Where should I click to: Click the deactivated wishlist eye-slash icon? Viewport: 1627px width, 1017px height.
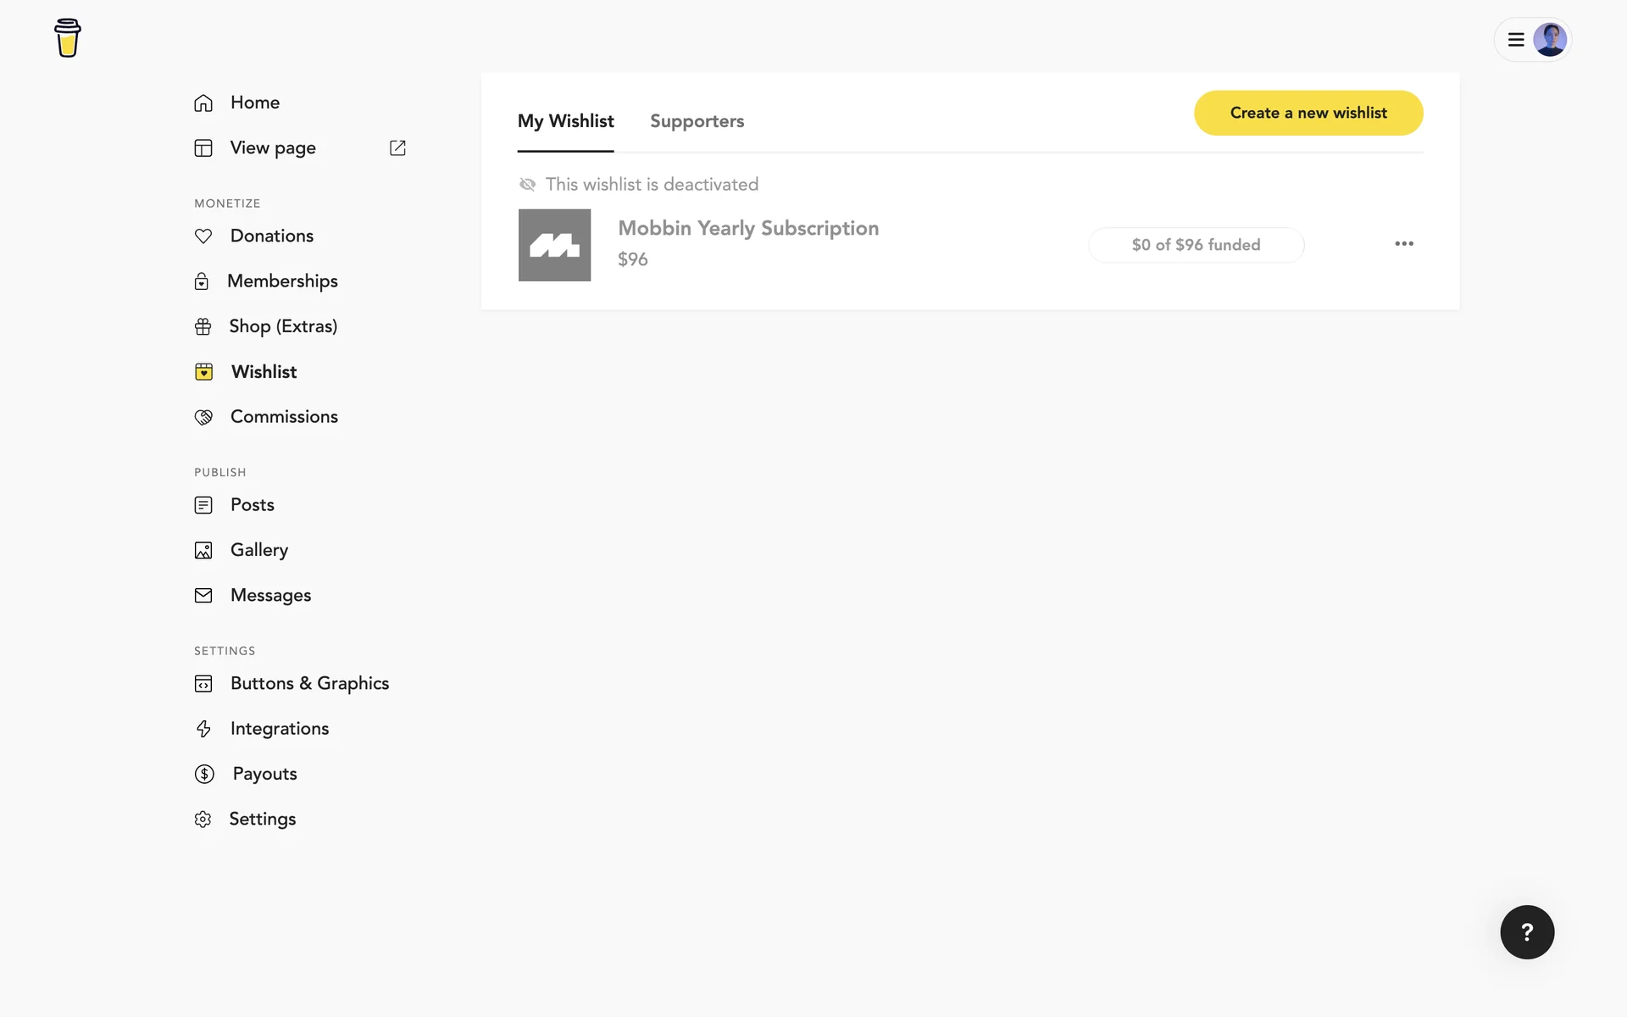[527, 185]
